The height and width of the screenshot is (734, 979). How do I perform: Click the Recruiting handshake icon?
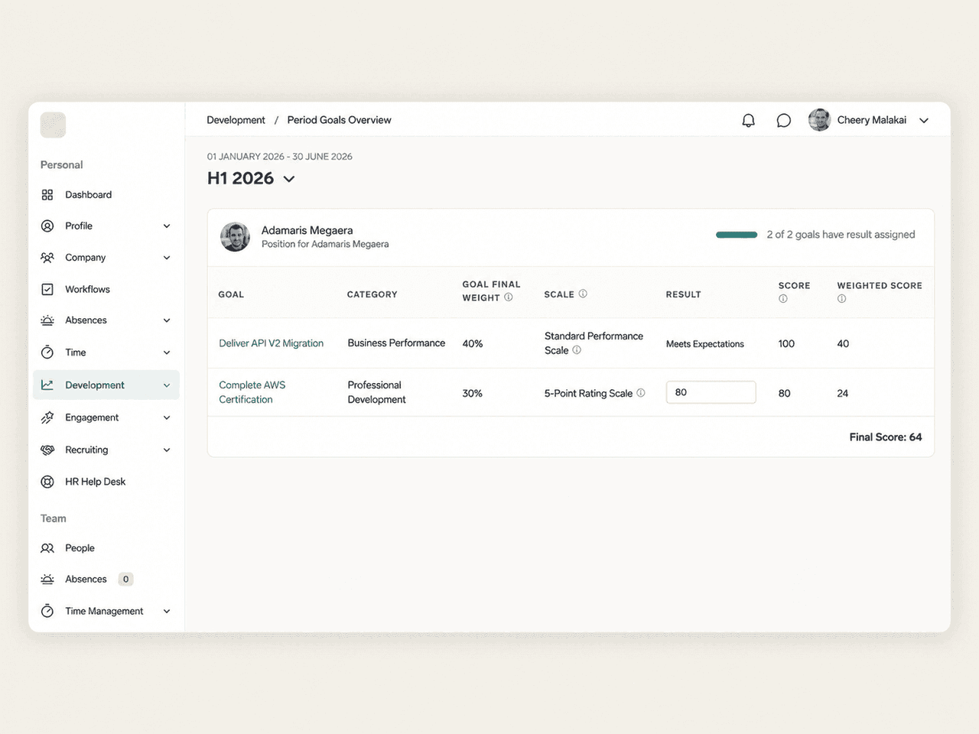pos(47,450)
